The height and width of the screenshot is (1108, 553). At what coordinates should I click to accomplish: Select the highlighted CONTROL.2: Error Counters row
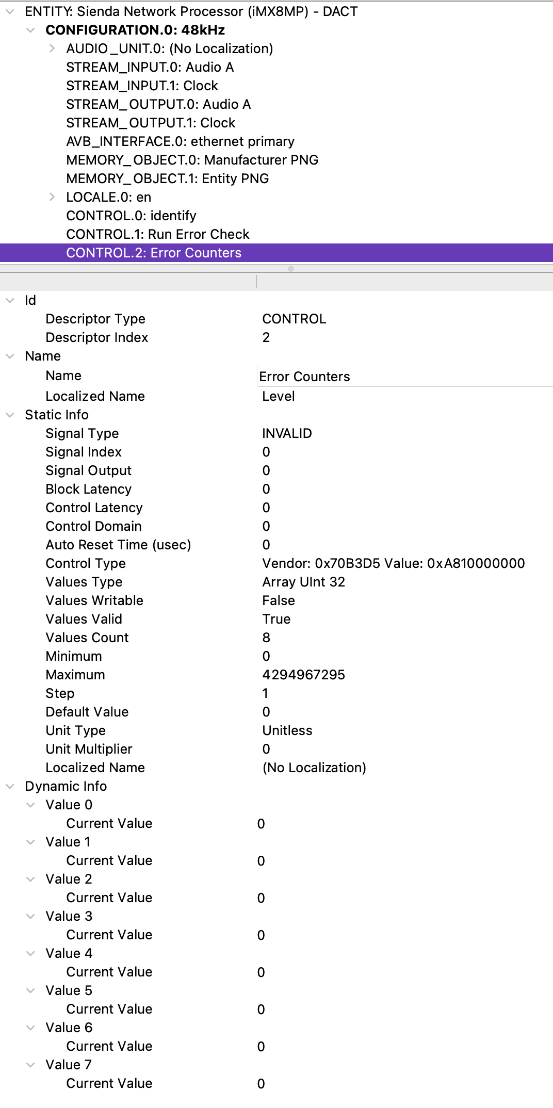[x=276, y=253]
